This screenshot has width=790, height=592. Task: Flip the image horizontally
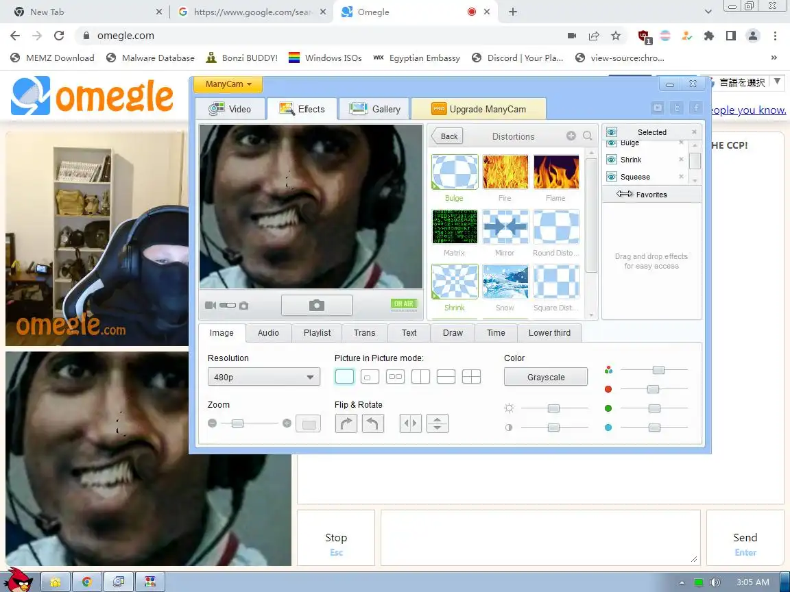point(411,423)
